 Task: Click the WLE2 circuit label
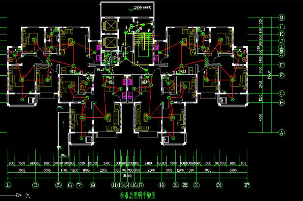112,58
